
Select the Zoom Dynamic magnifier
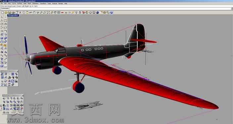(x=41, y=13)
